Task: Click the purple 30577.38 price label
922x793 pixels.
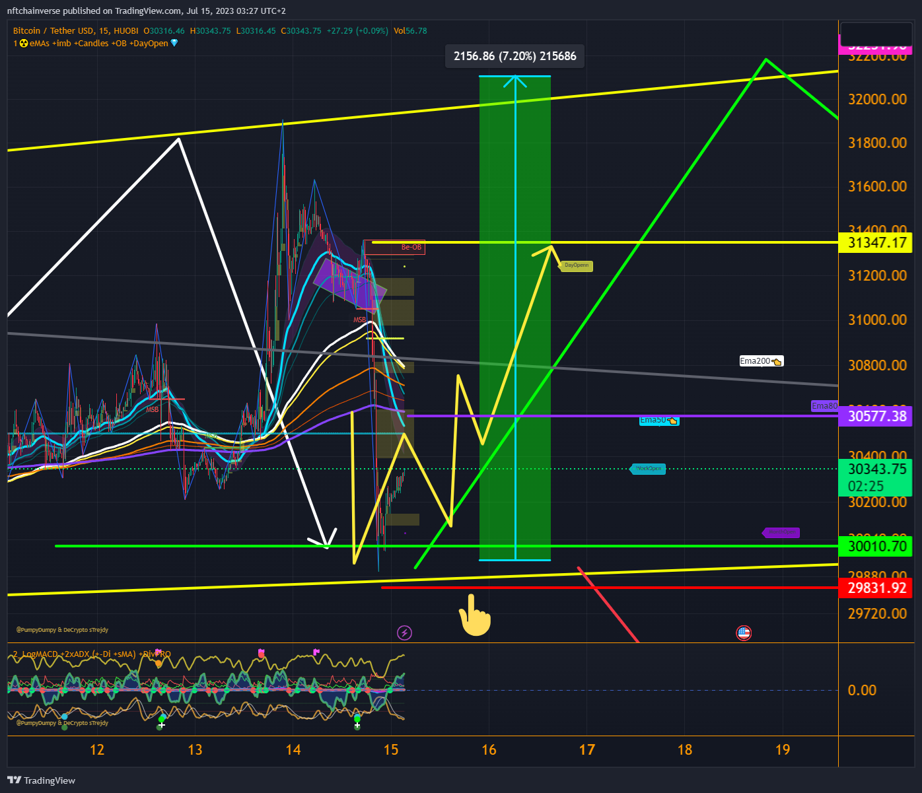Action: [875, 416]
